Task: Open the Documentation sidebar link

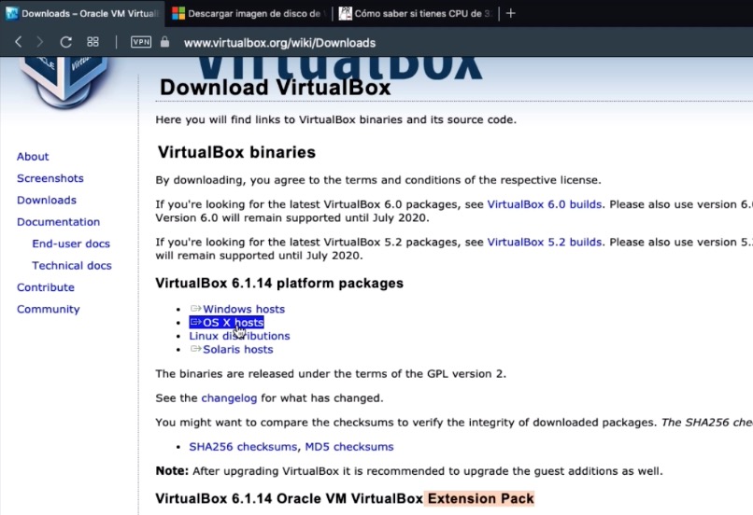Action: 58,221
